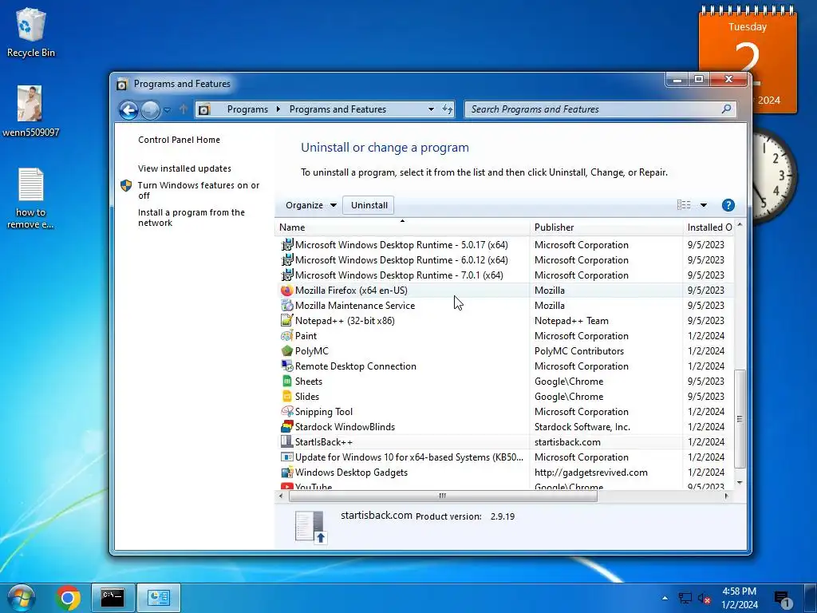817x613 pixels.
Task: Click the muted volume tray icon
Action: 704,599
